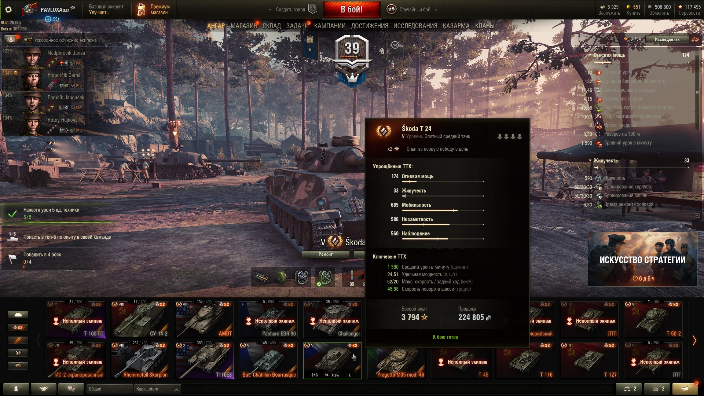This screenshot has width=704, height=396.
Task: Select the Rheinmetall Skorpion tank thumbnail
Action: (140, 361)
